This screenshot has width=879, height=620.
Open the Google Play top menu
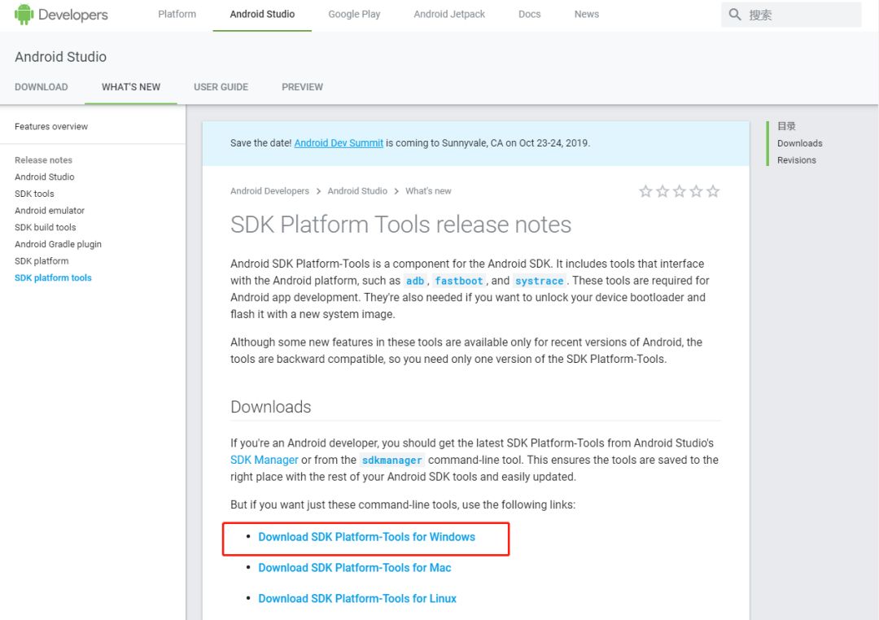tap(354, 14)
